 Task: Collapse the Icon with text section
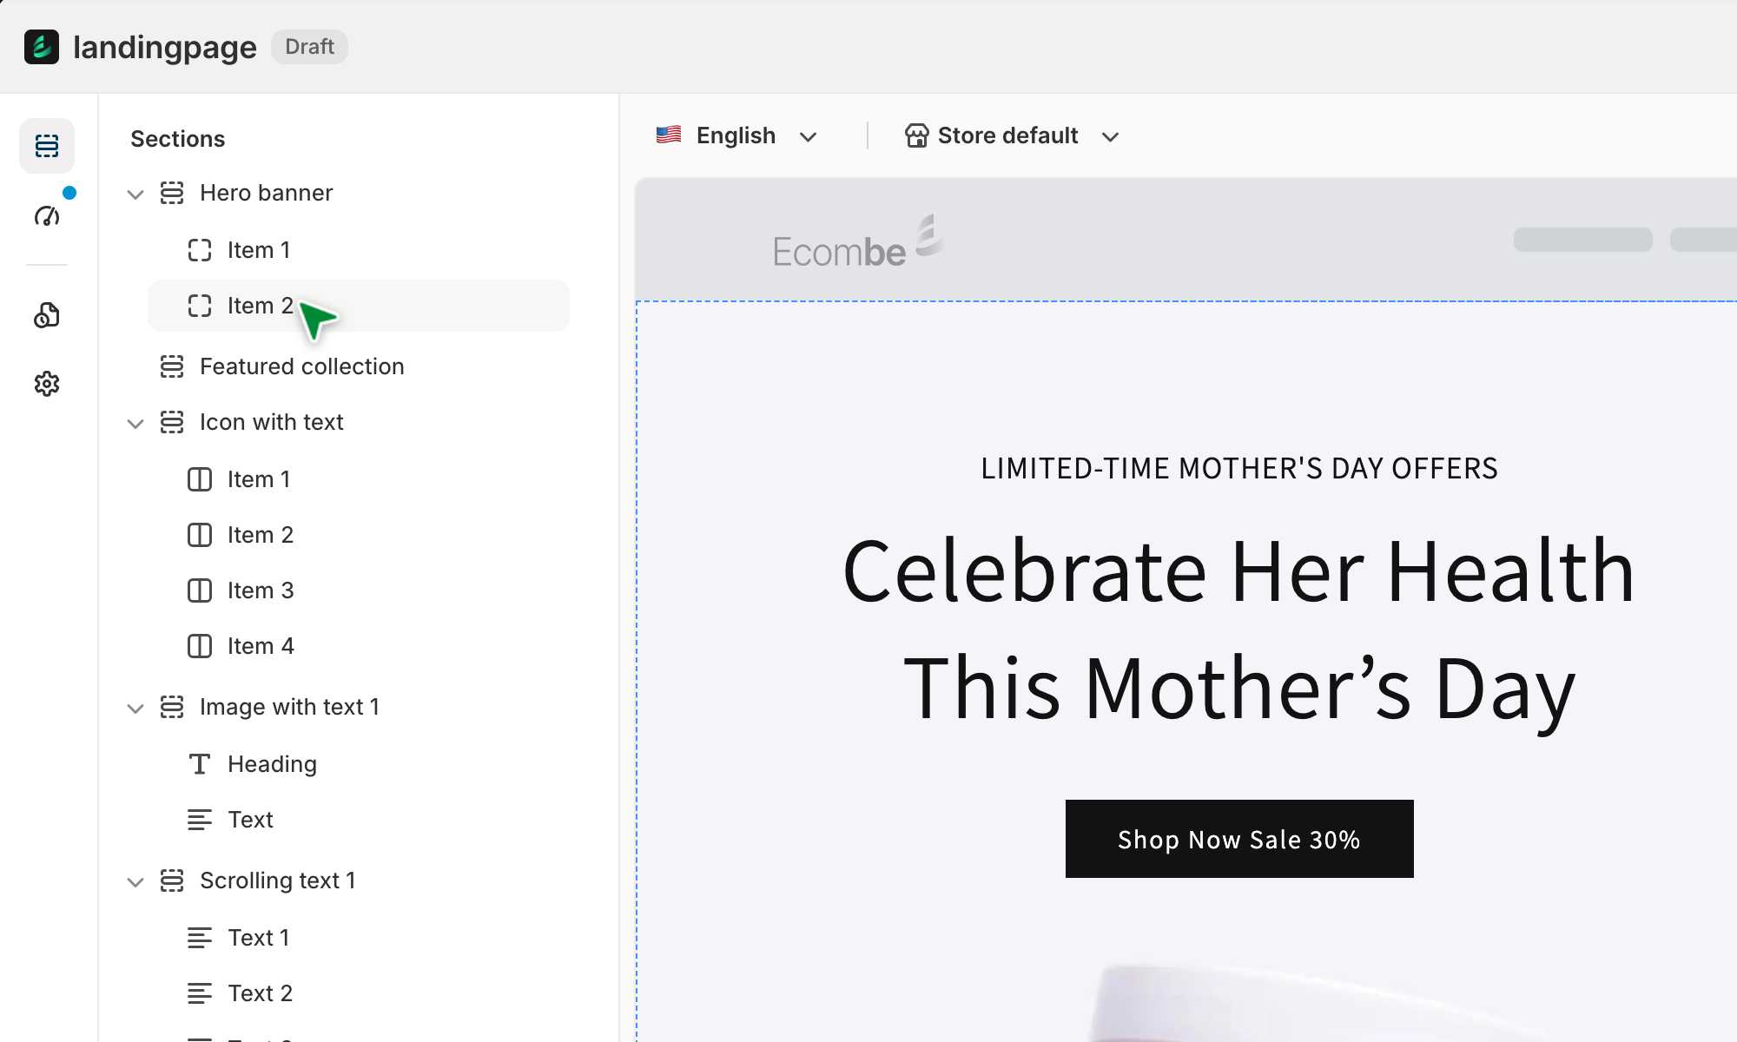(135, 423)
